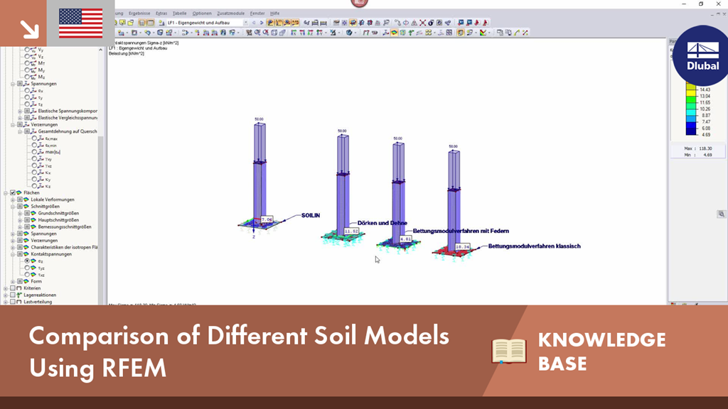Click the Dlubal logo badge
This screenshot has height=409, width=728.
[x=702, y=56]
